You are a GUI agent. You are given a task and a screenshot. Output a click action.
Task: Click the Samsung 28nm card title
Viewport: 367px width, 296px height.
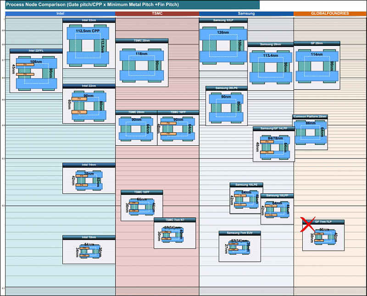tap(271, 44)
